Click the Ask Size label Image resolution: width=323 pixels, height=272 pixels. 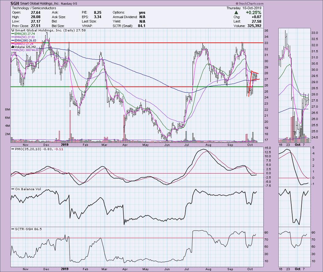click(x=59, y=17)
